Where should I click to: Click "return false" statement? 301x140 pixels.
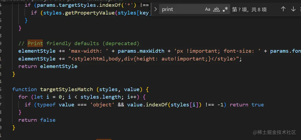click(37, 120)
